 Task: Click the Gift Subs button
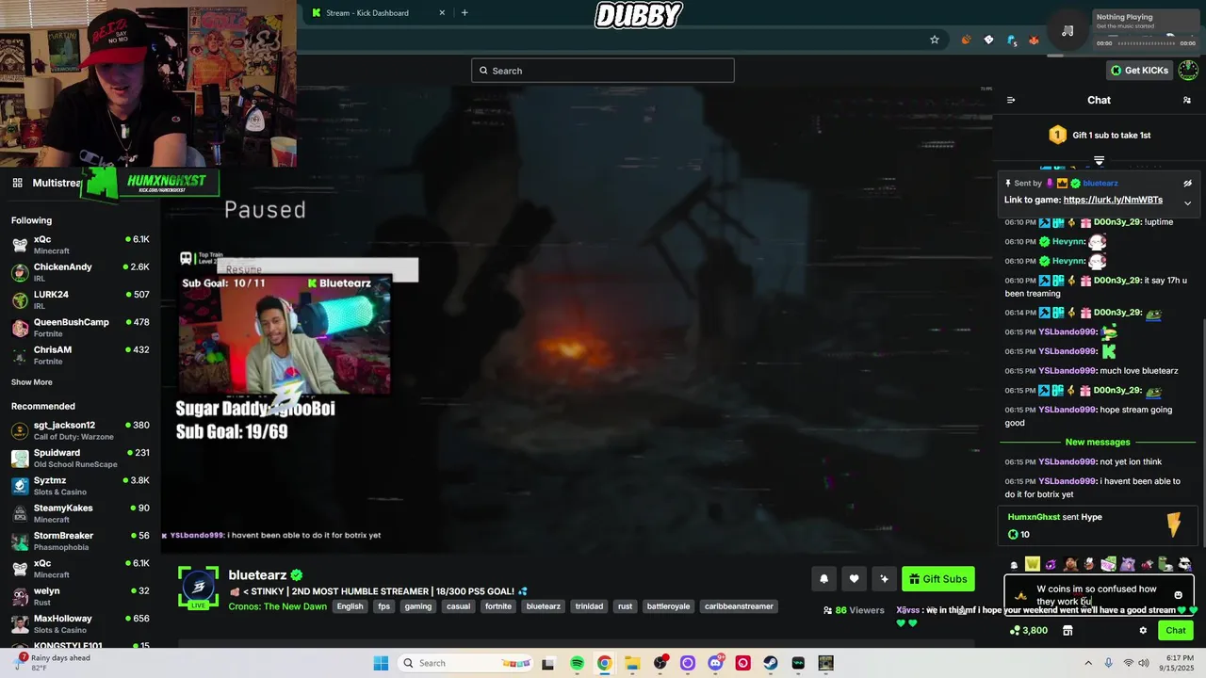pyautogui.click(x=937, y=579)
